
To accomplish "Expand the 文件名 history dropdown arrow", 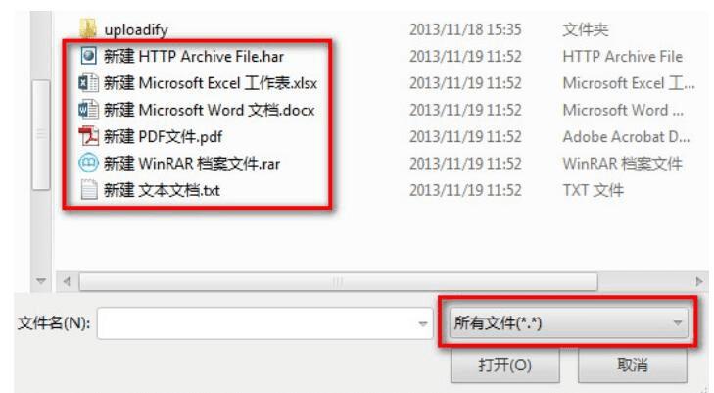I will [x=422, y=323].
